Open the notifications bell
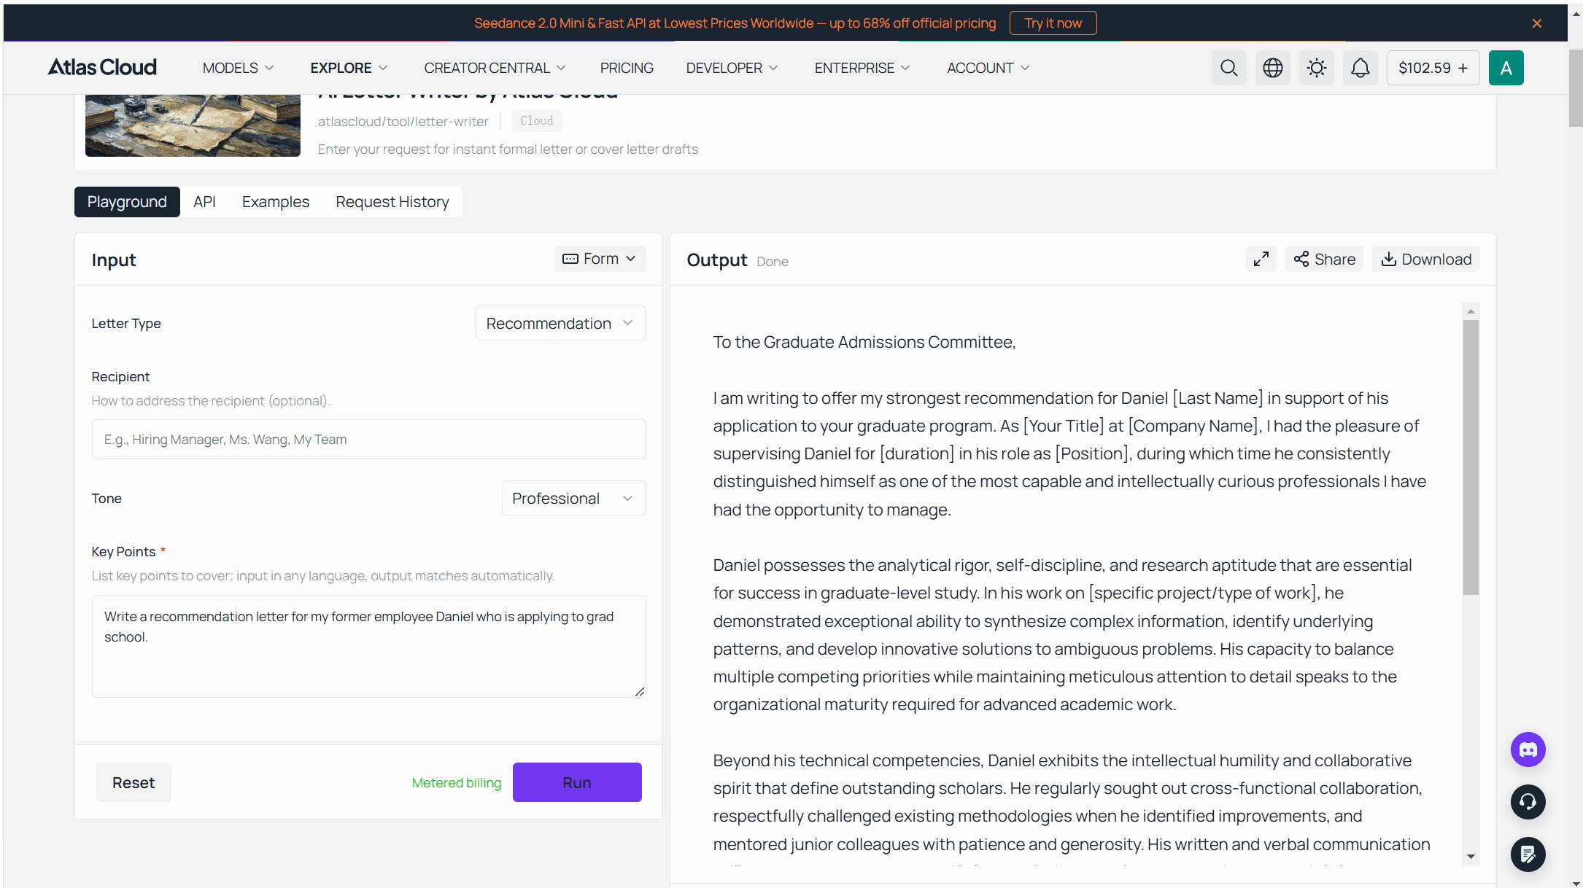 (1360, 68)
